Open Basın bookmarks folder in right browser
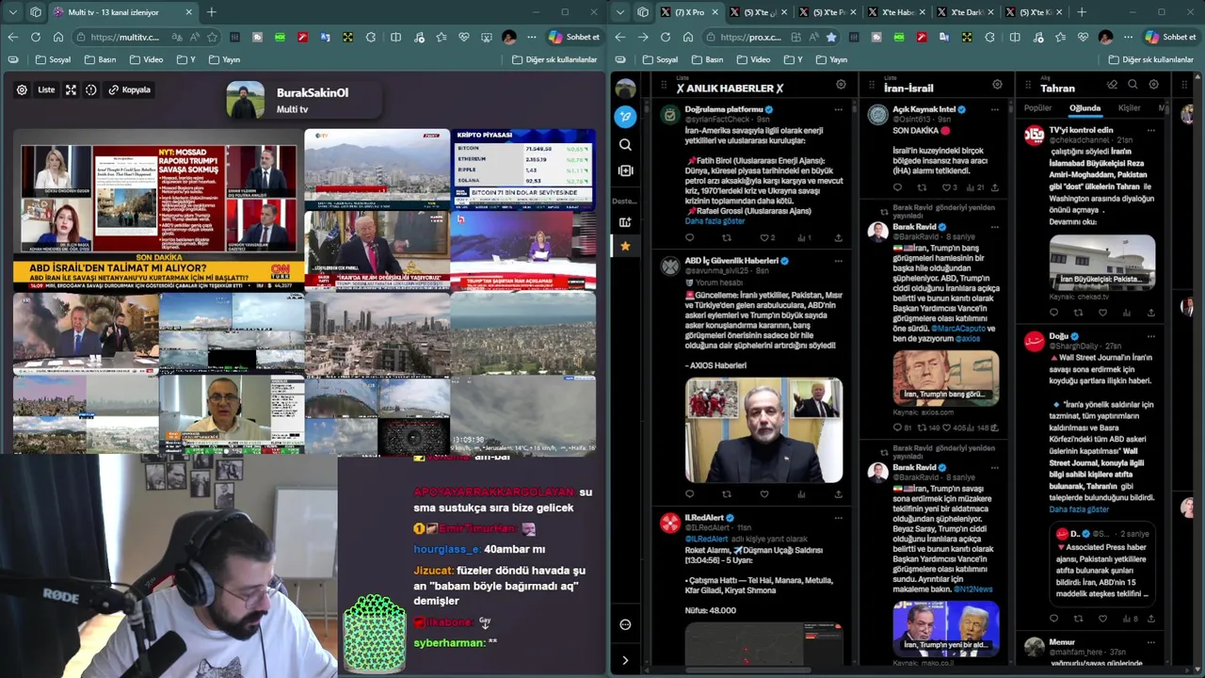The image size is (1205, 678). 707,59
